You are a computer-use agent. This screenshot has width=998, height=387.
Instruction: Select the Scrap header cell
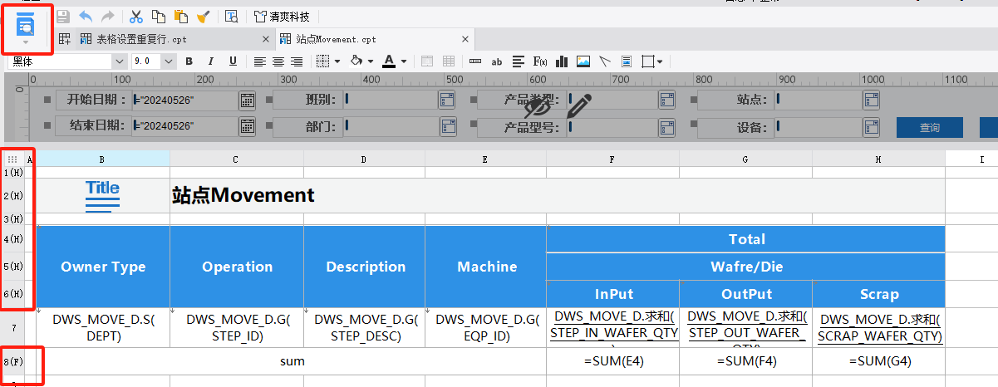tap(878, 294)
